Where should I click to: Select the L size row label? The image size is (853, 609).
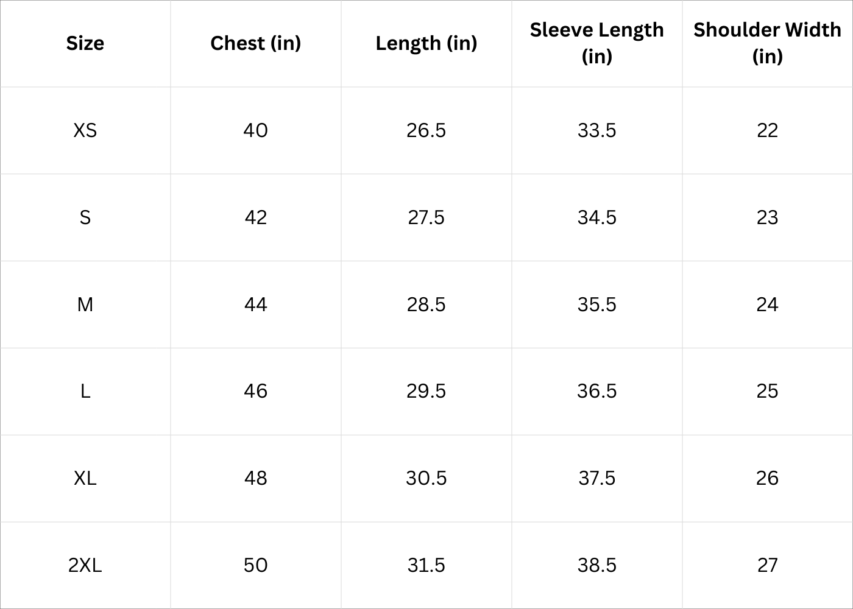click(85, 391)
